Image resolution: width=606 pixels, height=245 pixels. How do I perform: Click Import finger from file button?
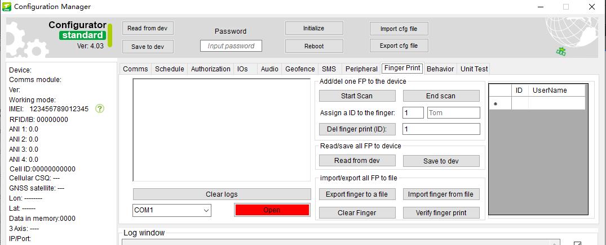(441, 194)
